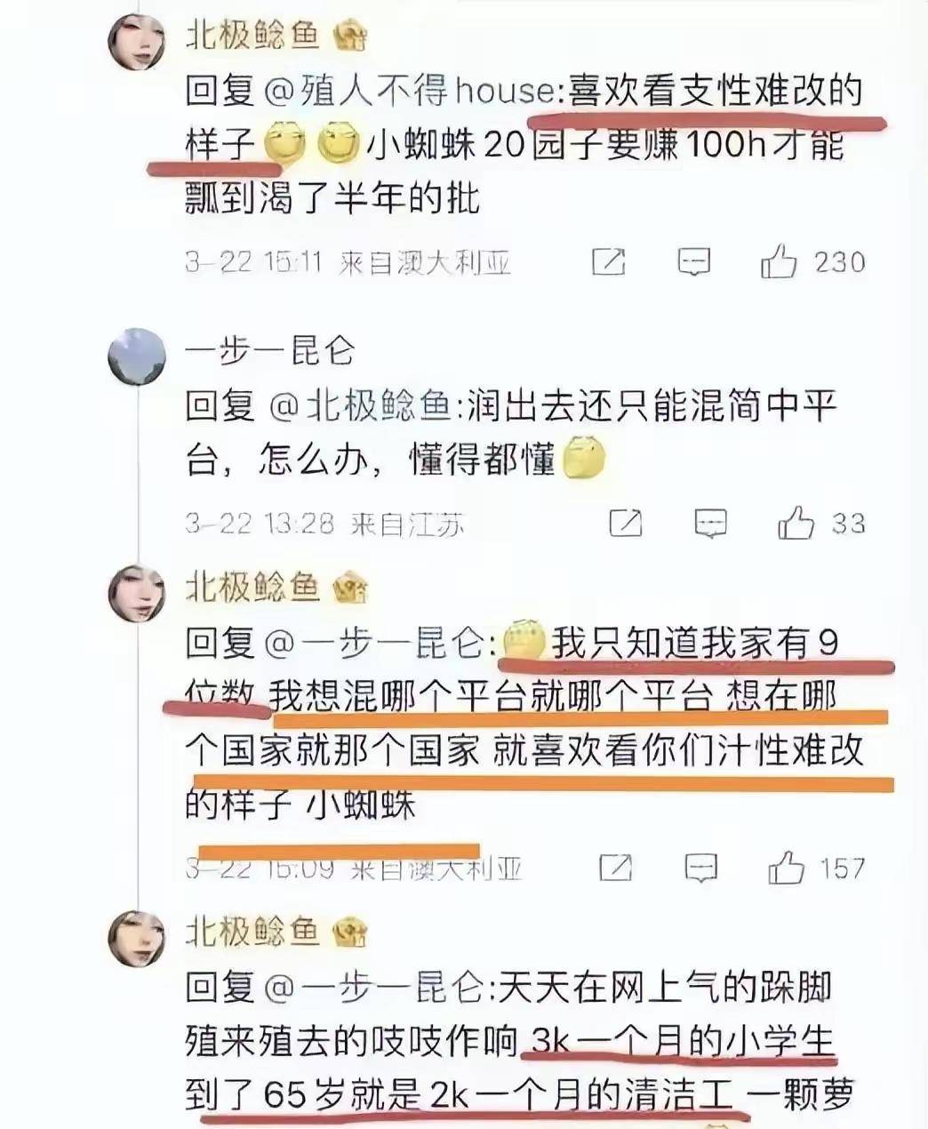Repost 一步一昆仑's comment from 江苏
This screenshot has height=1129, width=928.
point(626,523)
